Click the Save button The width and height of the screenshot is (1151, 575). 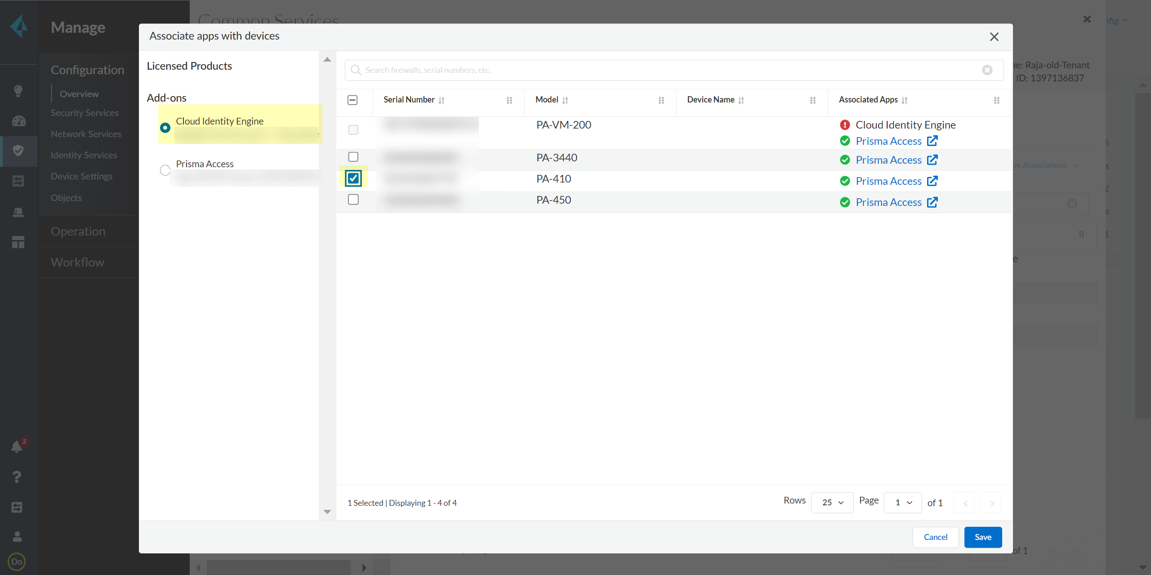(983, 537)
